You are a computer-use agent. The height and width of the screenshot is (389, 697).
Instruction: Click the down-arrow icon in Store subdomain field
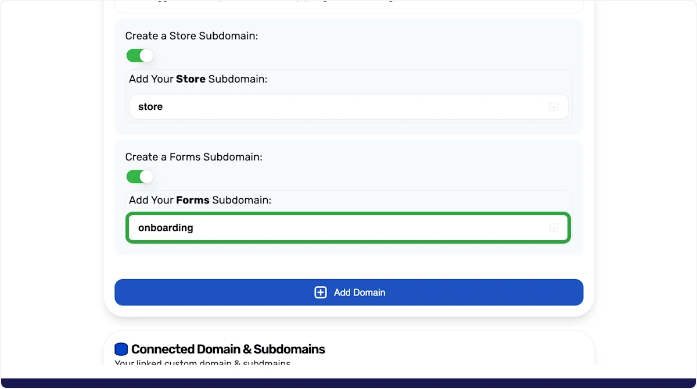coord(554,107)
